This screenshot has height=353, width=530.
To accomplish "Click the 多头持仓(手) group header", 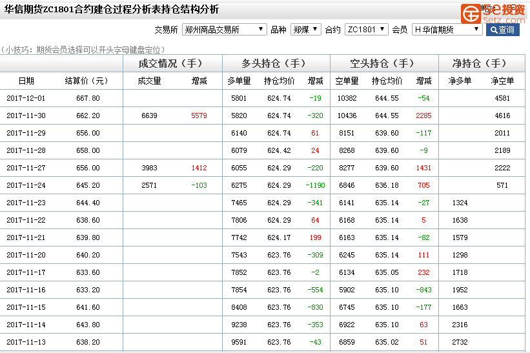I will pos(275,63).
